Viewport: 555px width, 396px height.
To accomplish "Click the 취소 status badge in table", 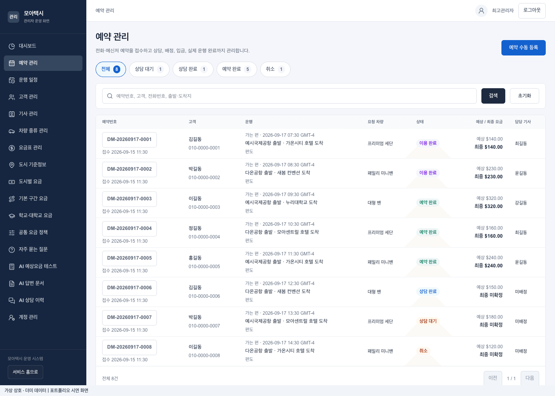I will click(x=423, y=351).
